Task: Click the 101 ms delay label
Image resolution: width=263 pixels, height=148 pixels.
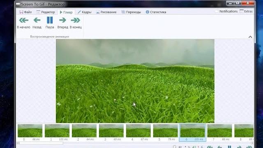Action: pos(199,139)
